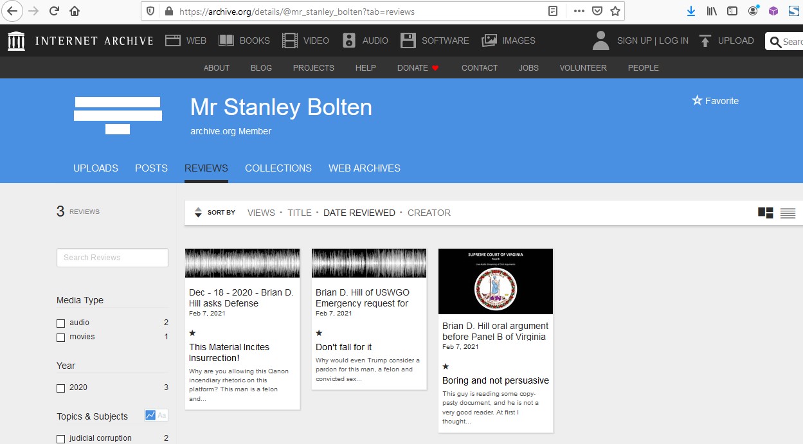Switch to grid tile view
Screen dimensions: 803x444
(766, 213)
